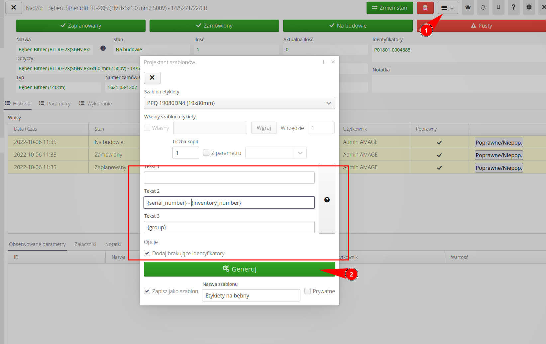Viewport: 546px width, 344px height.
Task: Click the Zmień stan button
Action: pos(389,8)
